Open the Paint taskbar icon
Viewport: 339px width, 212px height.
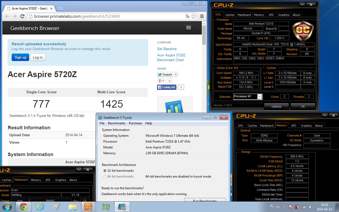tap(56, 207)
